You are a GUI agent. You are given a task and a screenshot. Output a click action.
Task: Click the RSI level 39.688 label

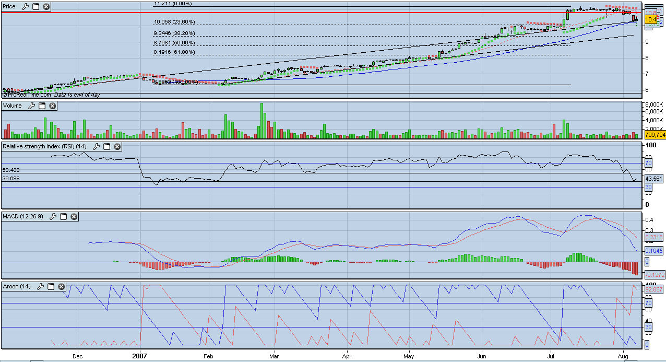tap(11, 178)
